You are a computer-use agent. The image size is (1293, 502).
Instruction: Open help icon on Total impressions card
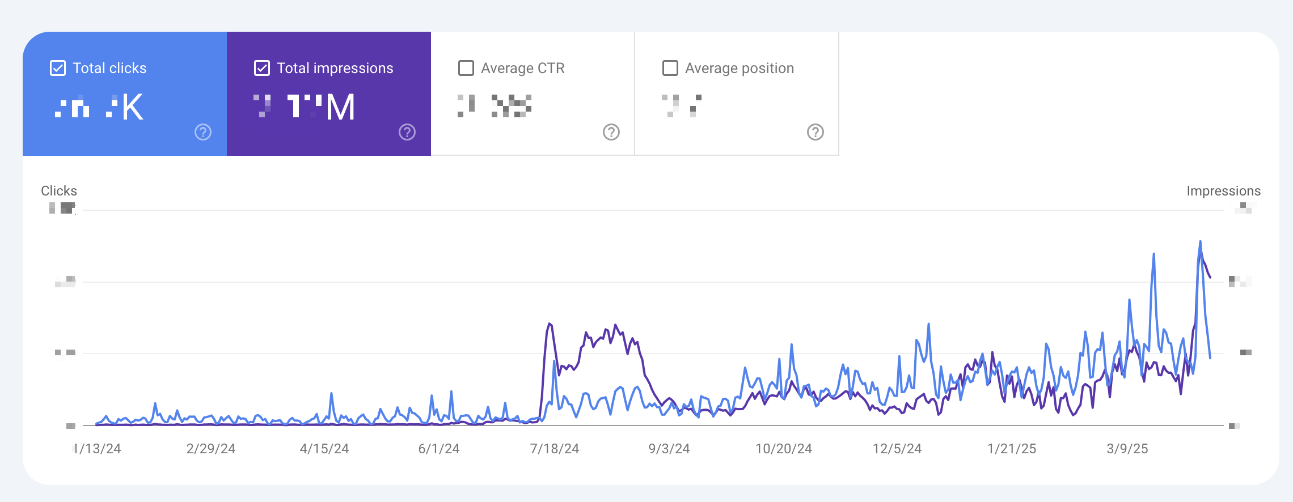coord(407,132)
